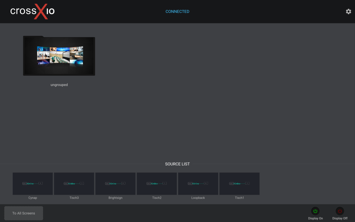The width and height of the screenshot is (355, 222).
Task: Click the Loopback name label
Action: point(198,198)
